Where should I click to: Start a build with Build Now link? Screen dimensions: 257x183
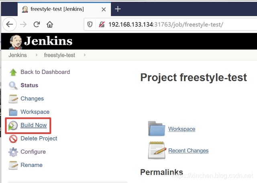coord(34,125)
